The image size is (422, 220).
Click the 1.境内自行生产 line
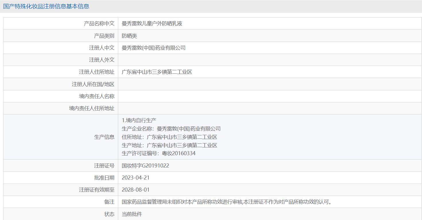[x=139, y=120]
